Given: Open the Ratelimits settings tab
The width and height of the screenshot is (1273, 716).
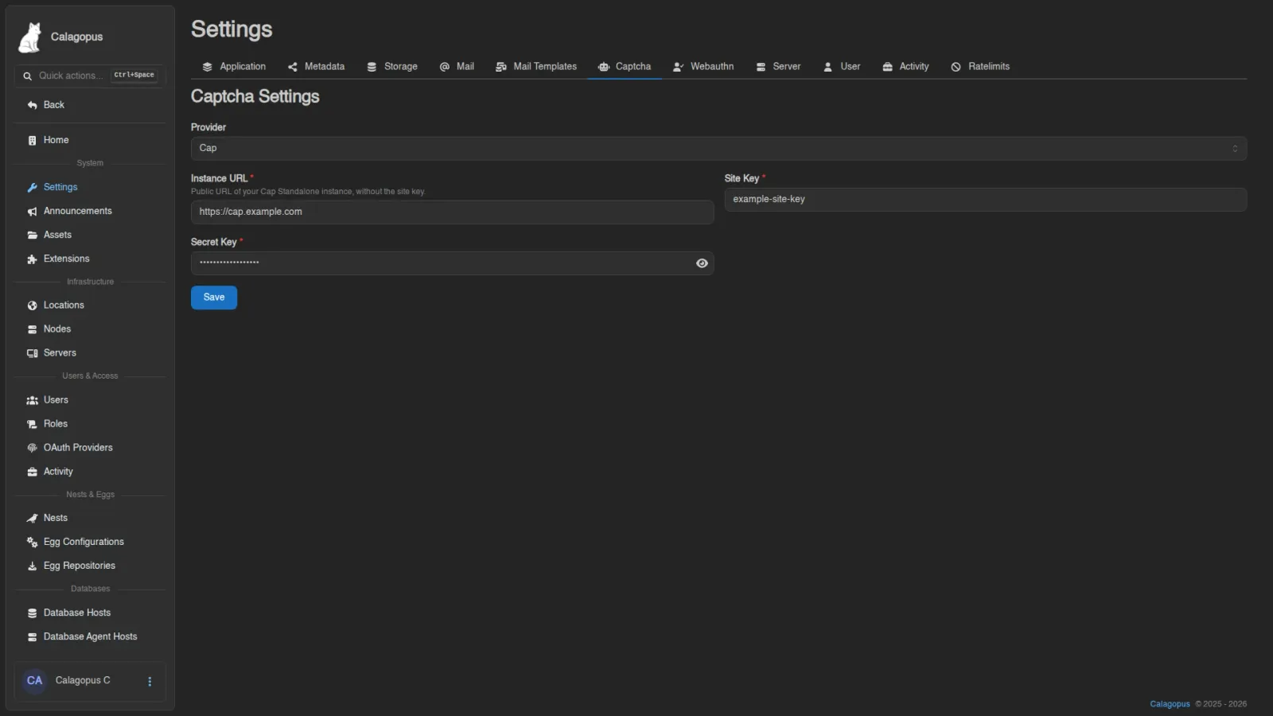Looking at the screenshot, I should pos(980,67).
